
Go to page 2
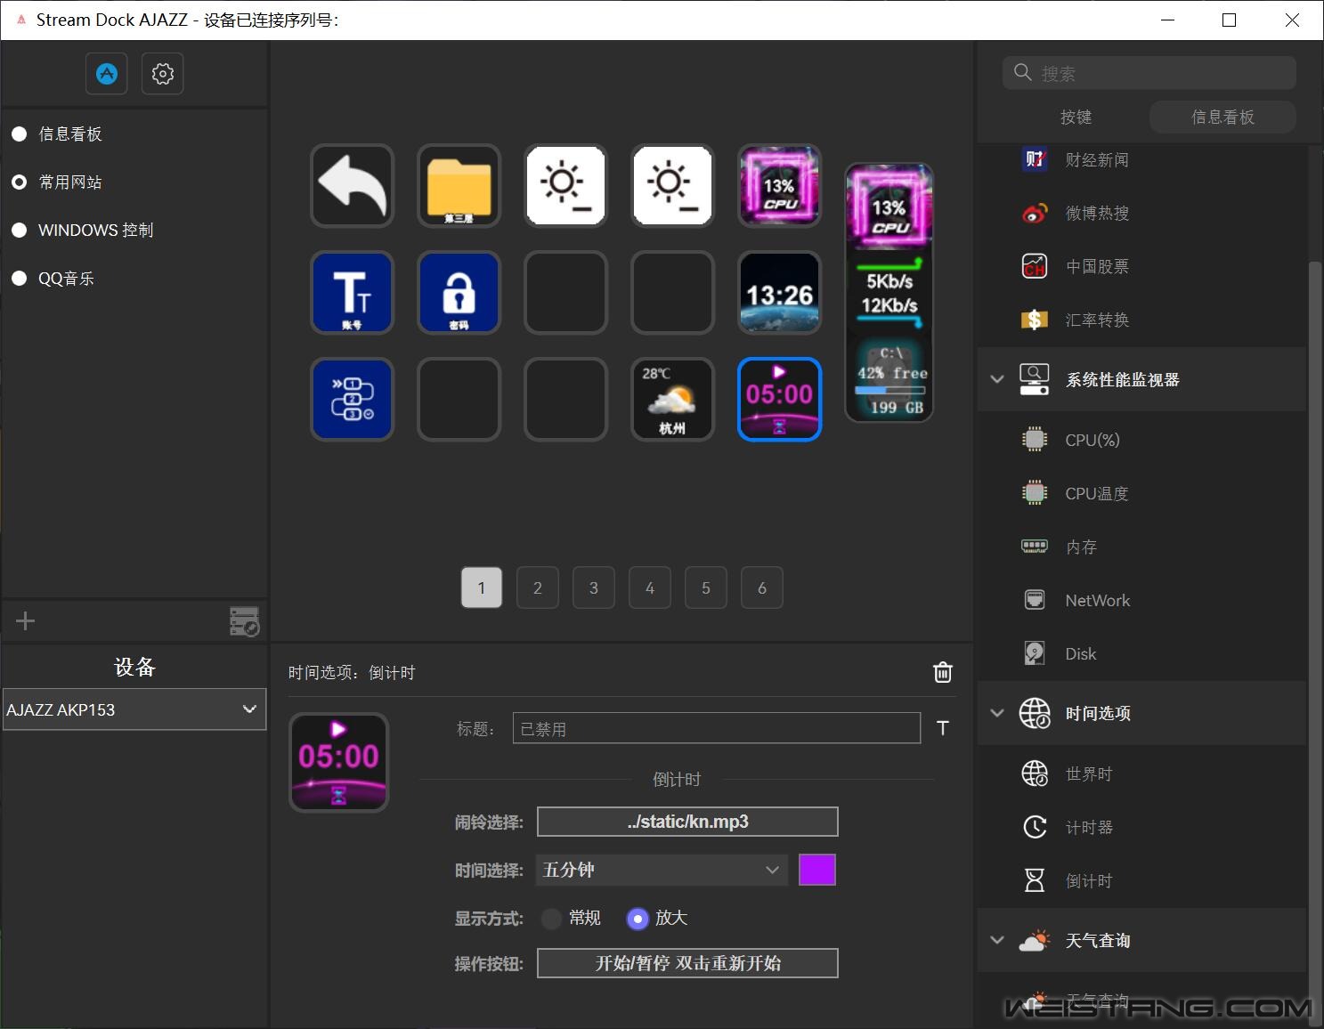point(538,587)
